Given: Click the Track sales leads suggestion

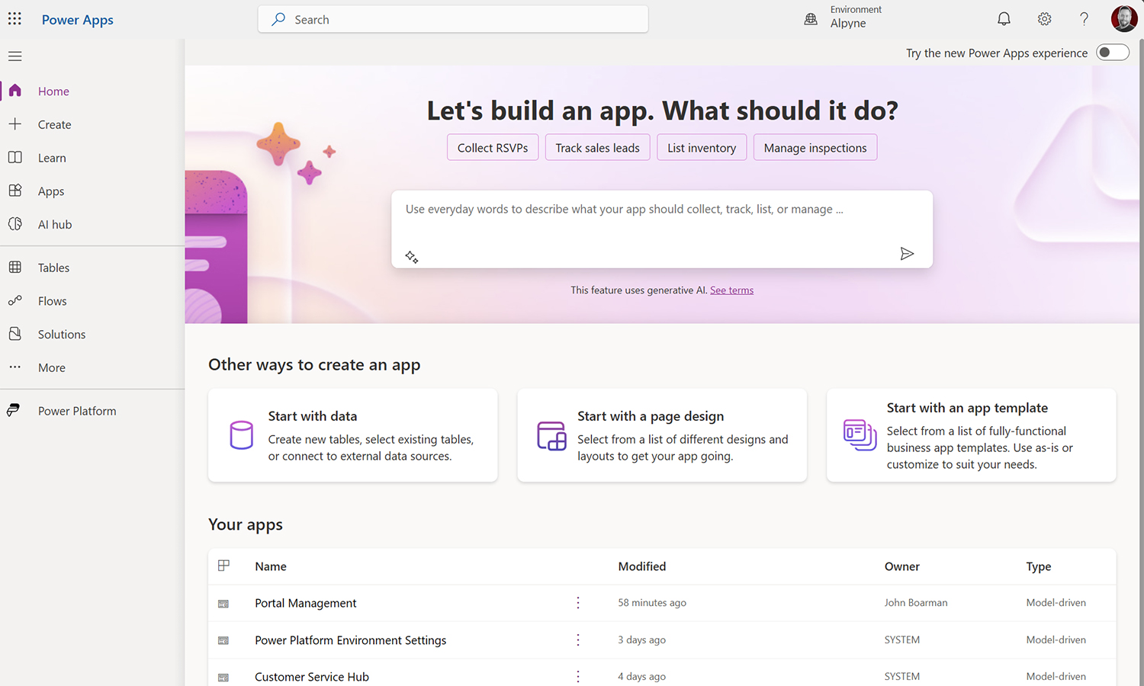Looking at the screenshot, I should [597, 147].
